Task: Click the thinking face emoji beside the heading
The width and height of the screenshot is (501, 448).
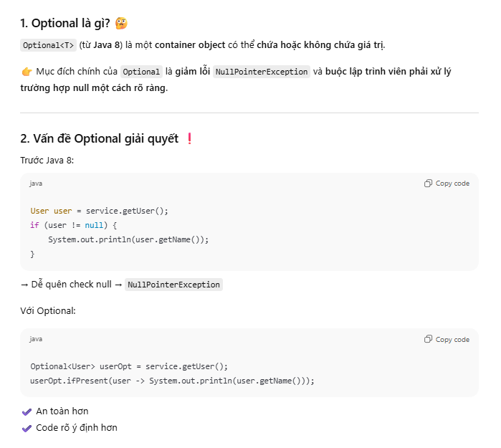Action: pyautogui.click(x=122, y=24)
